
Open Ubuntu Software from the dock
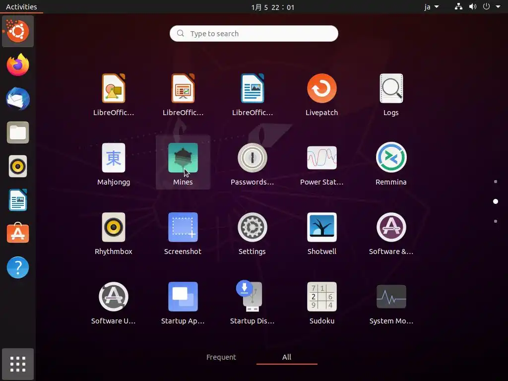pos(18,233)
